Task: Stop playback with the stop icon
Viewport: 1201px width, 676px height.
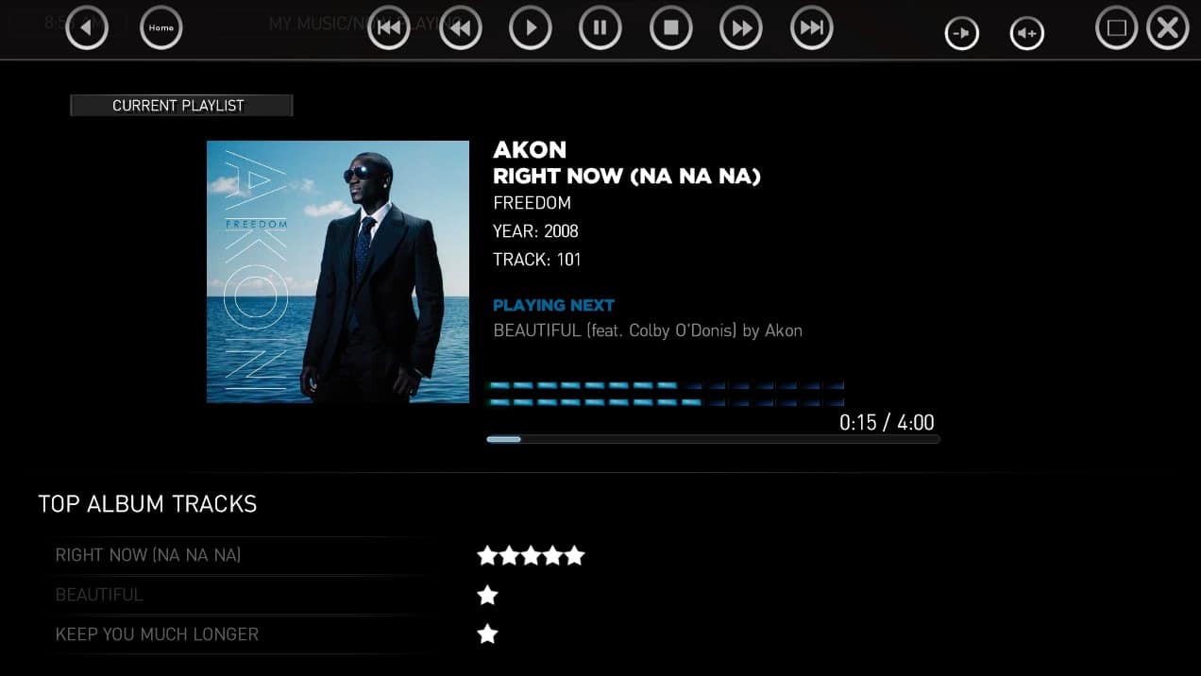Action: click(671, 28)
